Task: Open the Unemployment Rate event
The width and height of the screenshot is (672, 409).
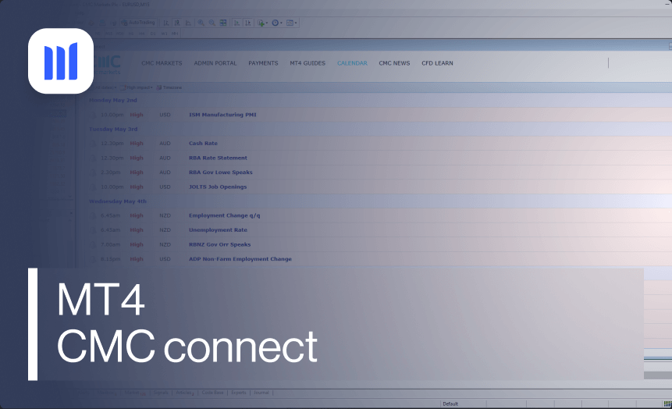Action: coord(218,230)
